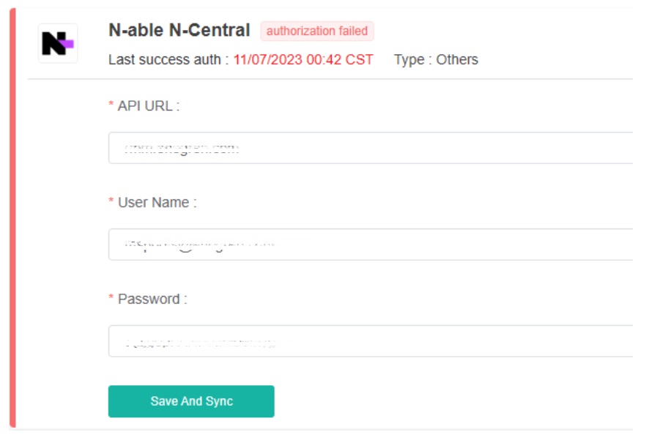
Task: Click the required asterisk beside API URL
Action: tap(111, 106)
